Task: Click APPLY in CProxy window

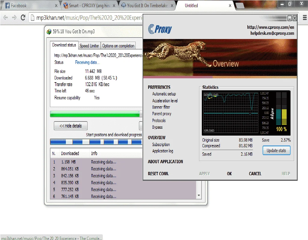Action: pyautogui.click(x=204, y=174)
